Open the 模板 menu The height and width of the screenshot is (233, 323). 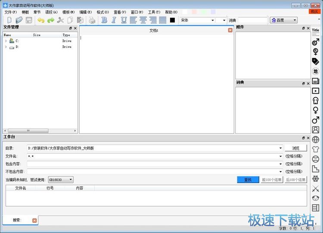pos(68,12)
